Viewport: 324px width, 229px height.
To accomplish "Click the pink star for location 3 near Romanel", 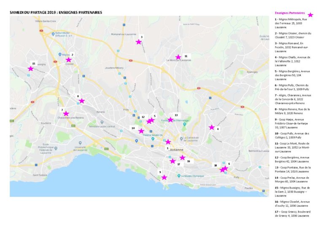I will (139, 42).
